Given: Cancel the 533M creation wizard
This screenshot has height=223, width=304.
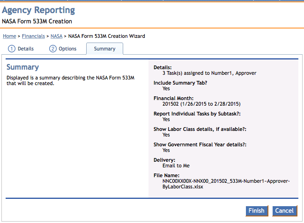Looking at the screenshot, I should point(284,210).
